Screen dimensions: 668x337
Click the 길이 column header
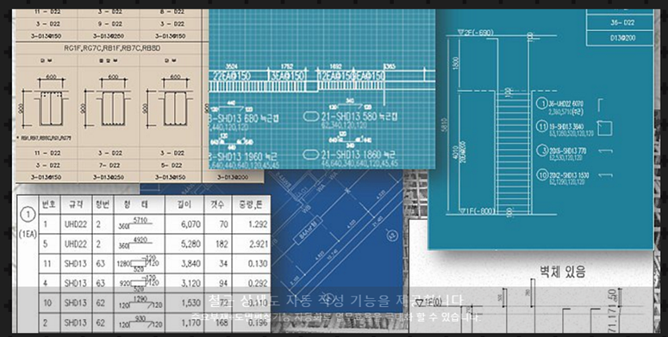[x=184, y=205]
